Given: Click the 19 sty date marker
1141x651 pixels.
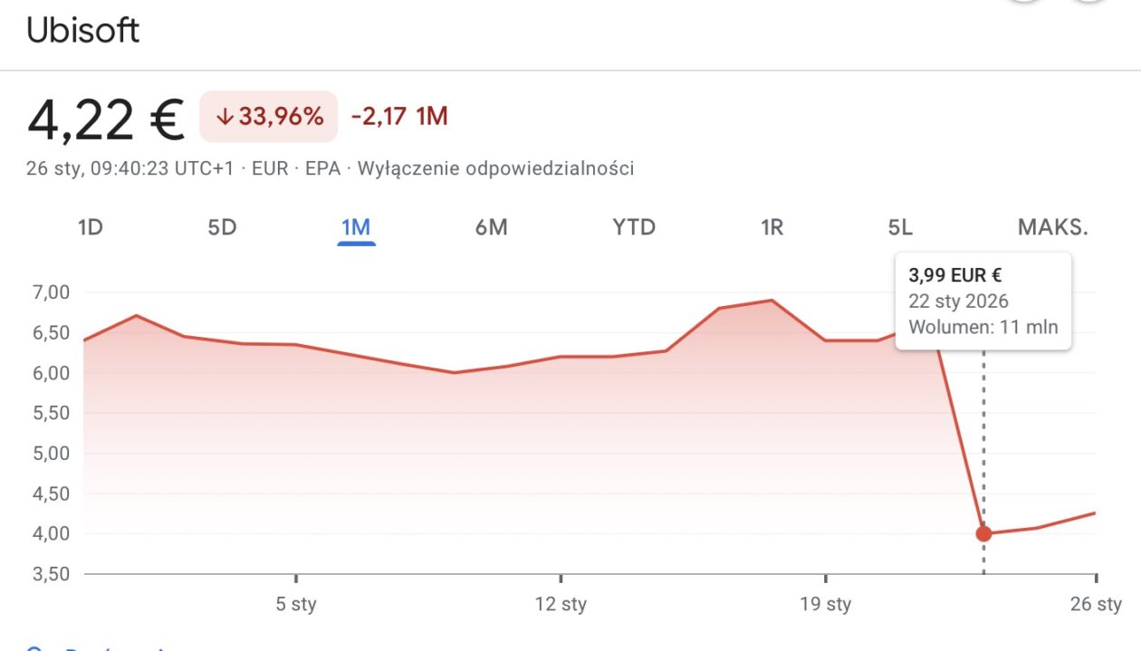Looking at the screenshot, I should pyautogui.click(x=826, y=604).
